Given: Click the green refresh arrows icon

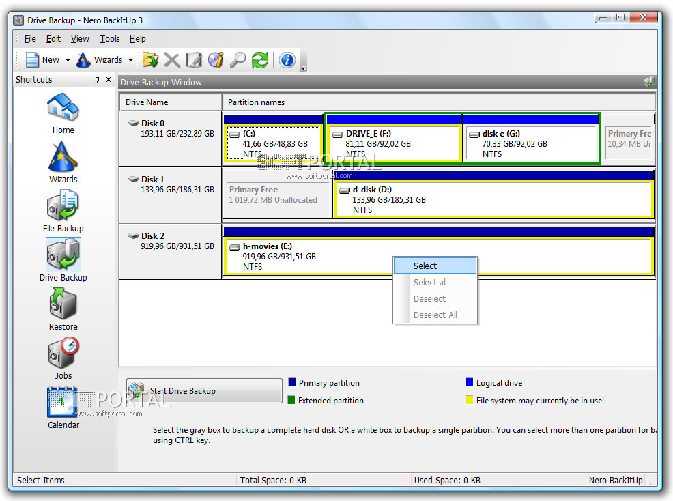Looking at the screenshot, I should 259,60.
